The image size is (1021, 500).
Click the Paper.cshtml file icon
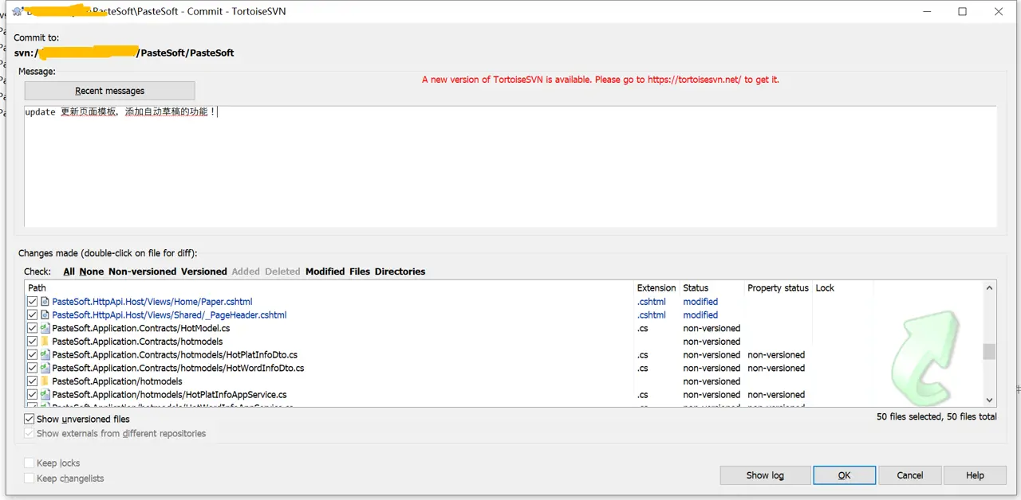45,302
